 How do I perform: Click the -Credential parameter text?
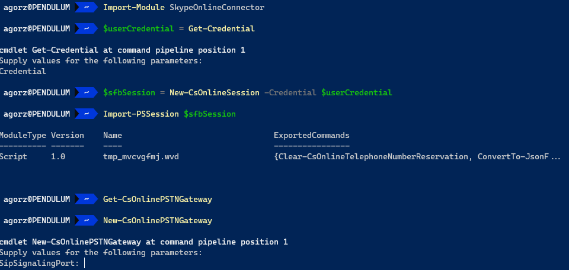[x=290, y=93]
